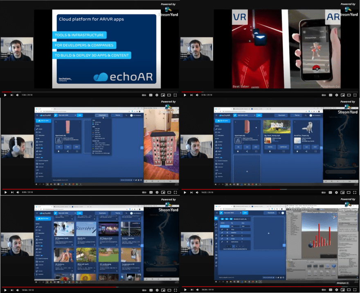Viewport: 360px width, 293px height.
Task: Open settings gear in the 8:30 player
Action: pyautogui.click(x=157, y=192)
